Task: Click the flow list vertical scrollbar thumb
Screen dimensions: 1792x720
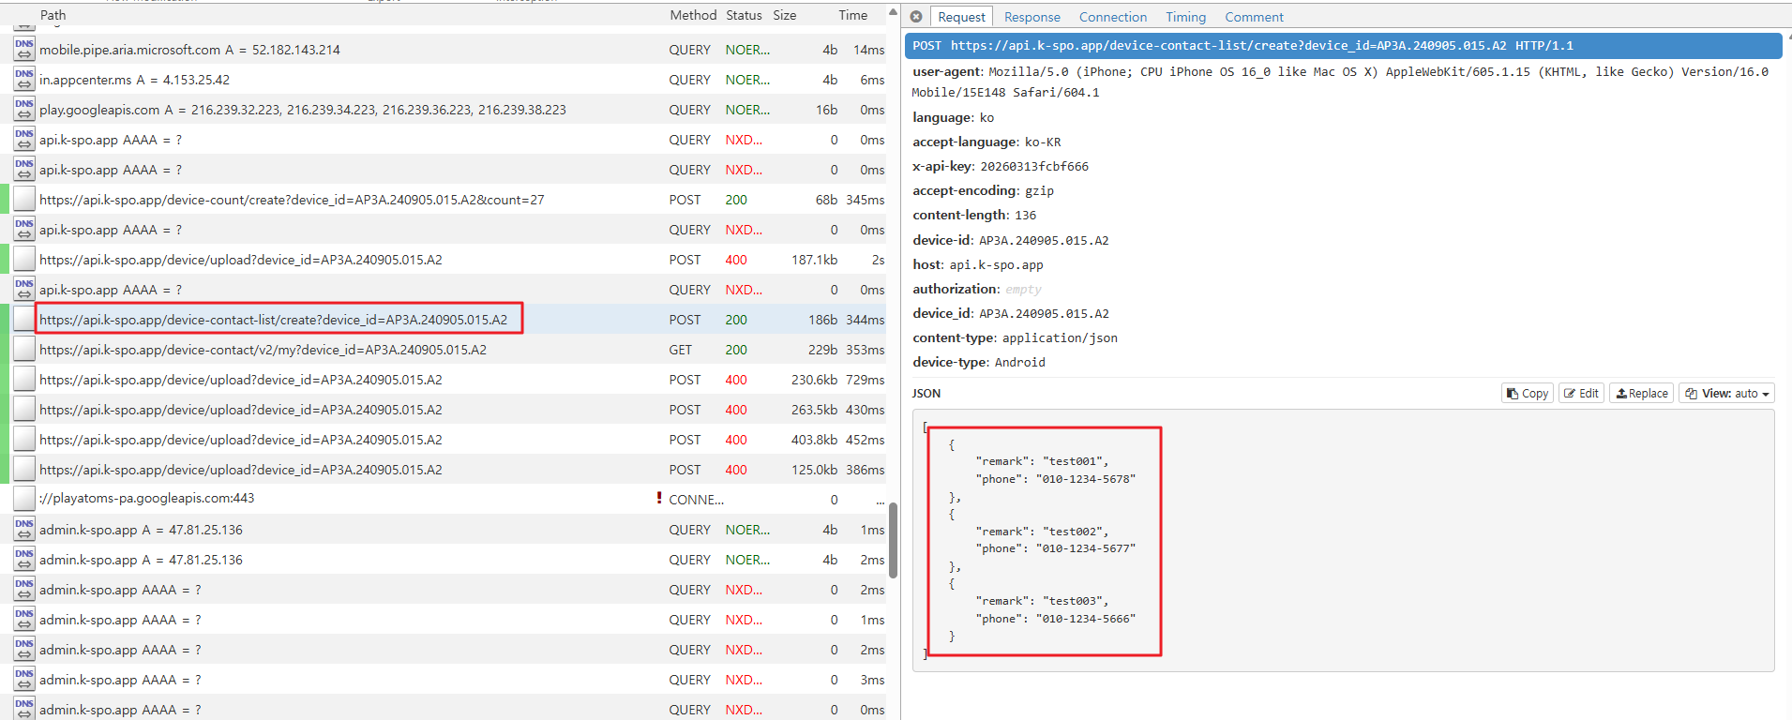Action: pyautogui.click(x=894, y=540)
